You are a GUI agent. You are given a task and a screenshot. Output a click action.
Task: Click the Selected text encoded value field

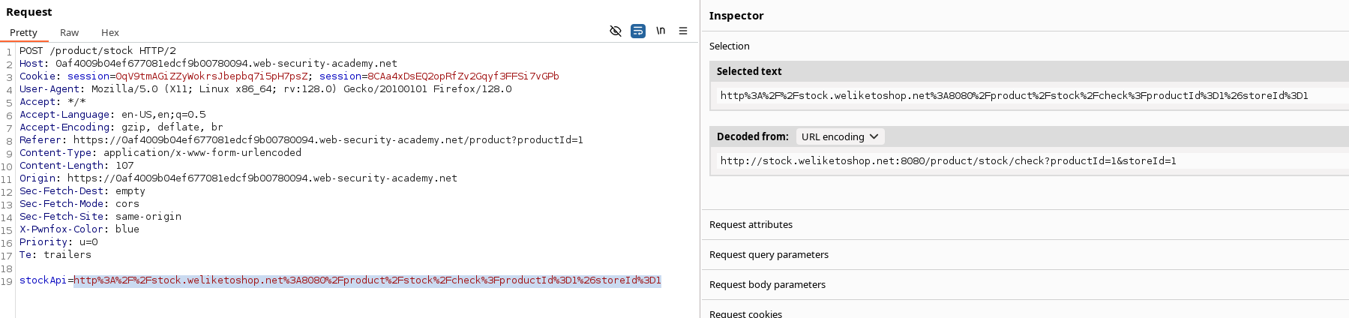[x=1014, y=95]
